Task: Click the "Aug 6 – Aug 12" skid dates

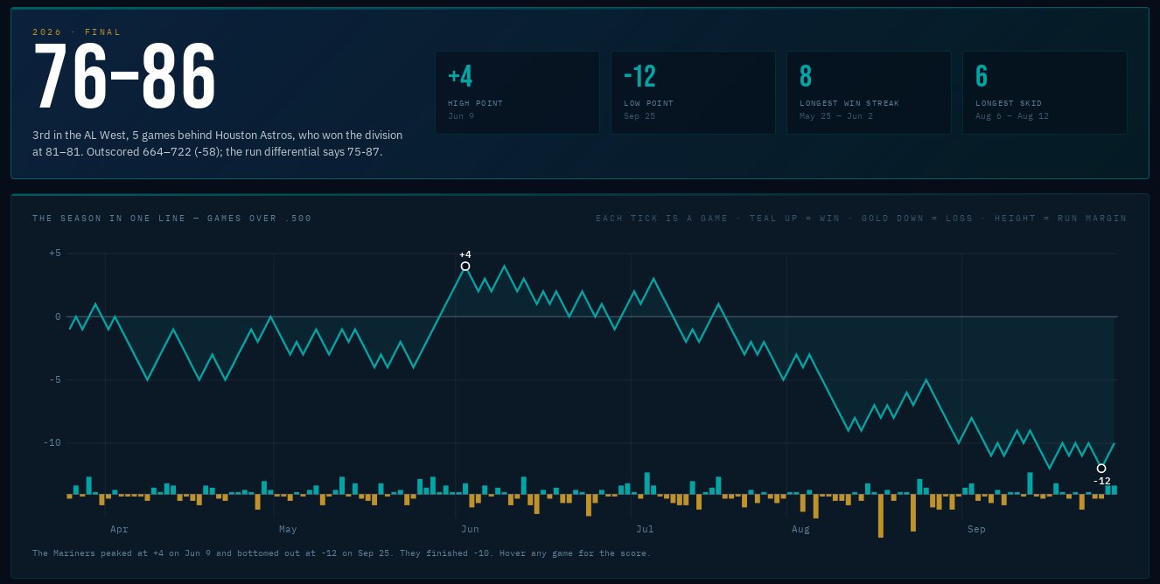Action: [x=1012, y=116]
